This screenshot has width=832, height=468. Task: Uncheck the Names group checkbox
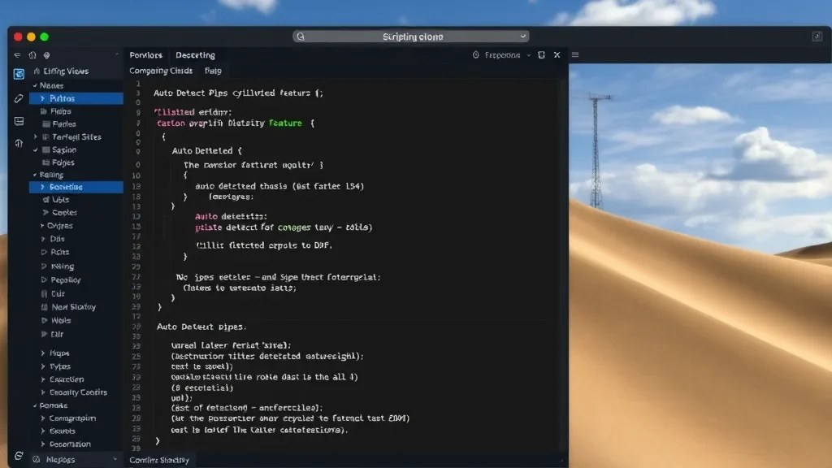coord(33,85)
